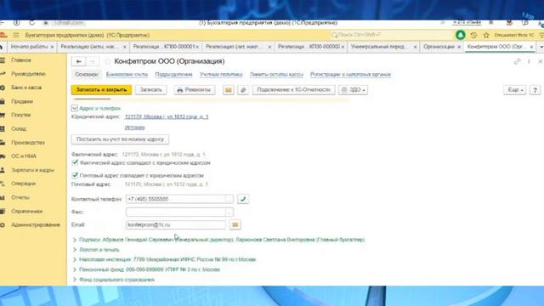Open Операции section in sidebar
The height and width of the screenshot is (306, 544).
click(x=23, y=184)
